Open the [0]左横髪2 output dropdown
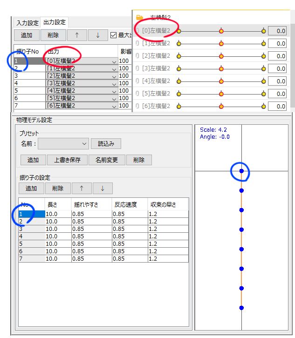Screen dimensions: 295x338 [82, 61]
